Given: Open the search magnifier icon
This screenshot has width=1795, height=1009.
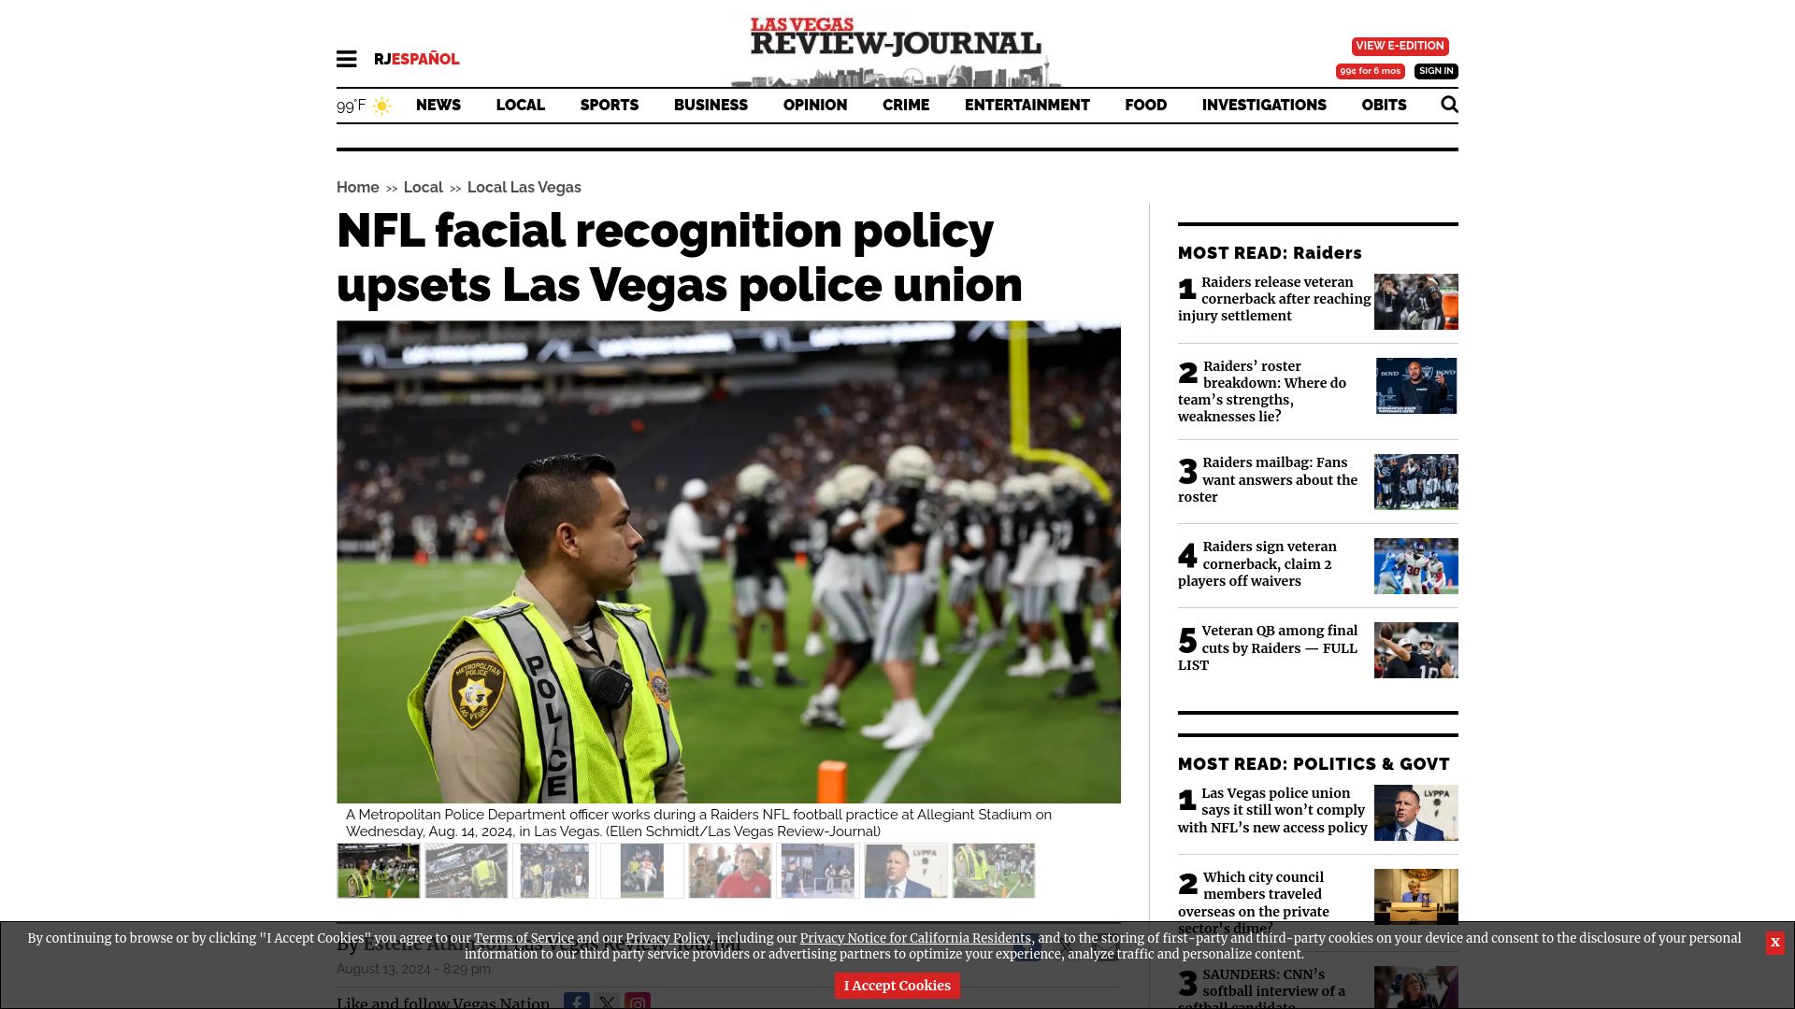Looking at the screenshot, I should point(1449,105).
